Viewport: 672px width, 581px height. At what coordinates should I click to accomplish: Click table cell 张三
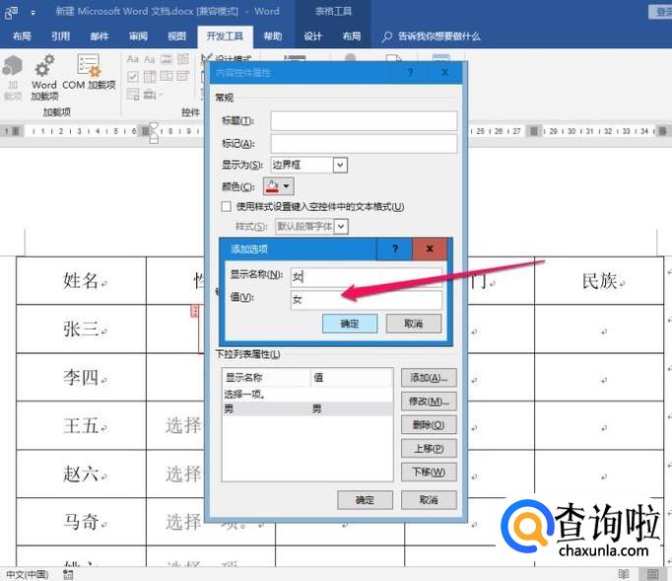click(x=81, y=329)
